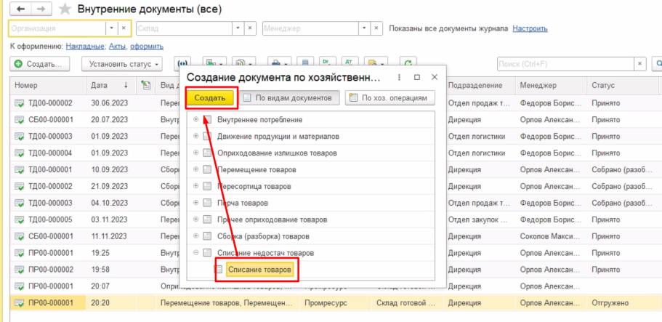
Task: Switch to По видам документов view
Action: [288, 97]
